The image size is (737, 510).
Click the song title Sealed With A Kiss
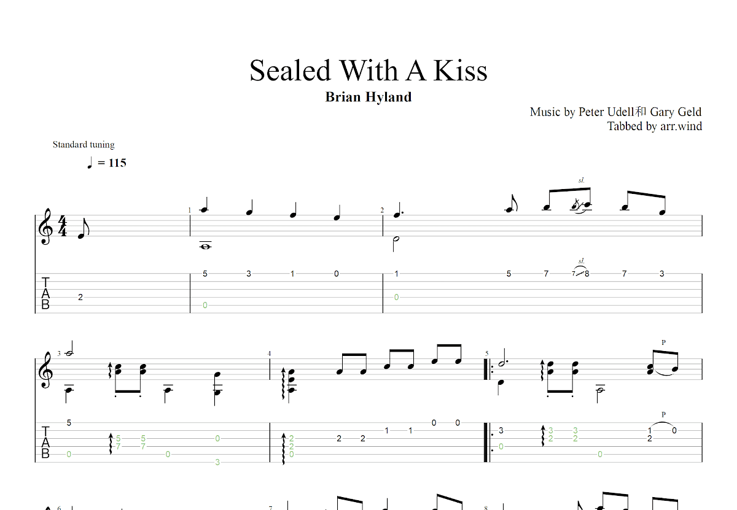click(368, 70)
